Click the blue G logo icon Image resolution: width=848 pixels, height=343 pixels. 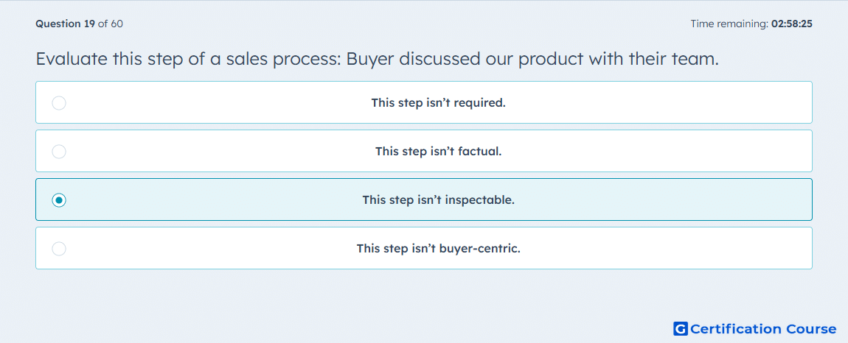pos(681,328)
